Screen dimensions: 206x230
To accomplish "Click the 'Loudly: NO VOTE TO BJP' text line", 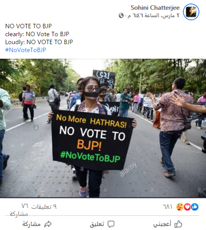I will [x=39, y=42].
